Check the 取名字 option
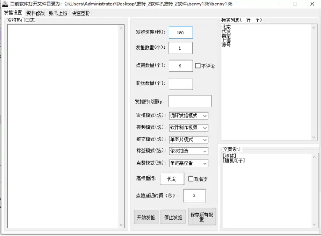Image resolution: width=321 pixels, height=236 pixels. coord(190,179)
